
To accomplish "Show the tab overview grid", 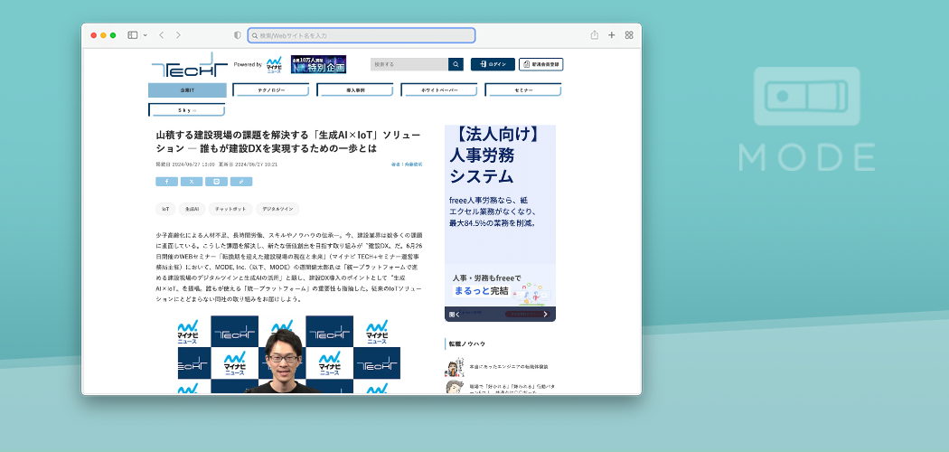I will [629, 35].
